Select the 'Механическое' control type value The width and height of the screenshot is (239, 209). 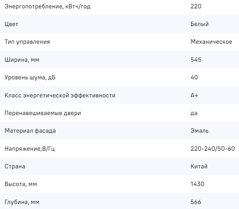click(x=211, y=42)
